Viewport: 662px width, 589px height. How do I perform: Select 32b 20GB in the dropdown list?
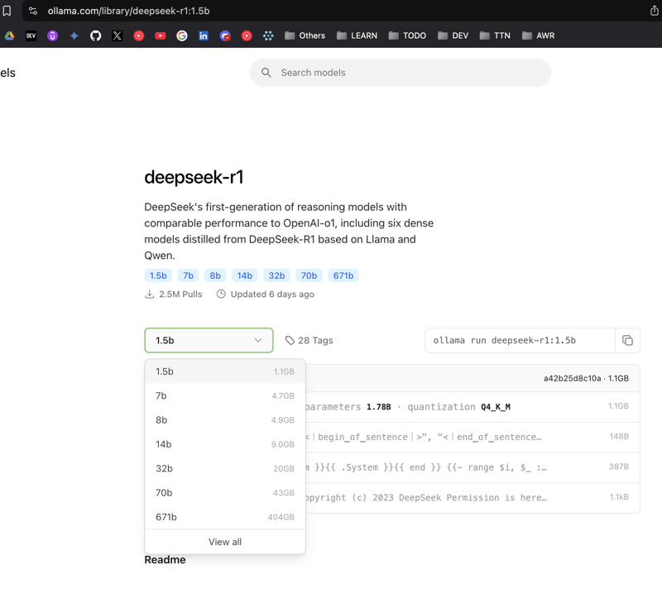pyautogui.click(x=224, y=469)
